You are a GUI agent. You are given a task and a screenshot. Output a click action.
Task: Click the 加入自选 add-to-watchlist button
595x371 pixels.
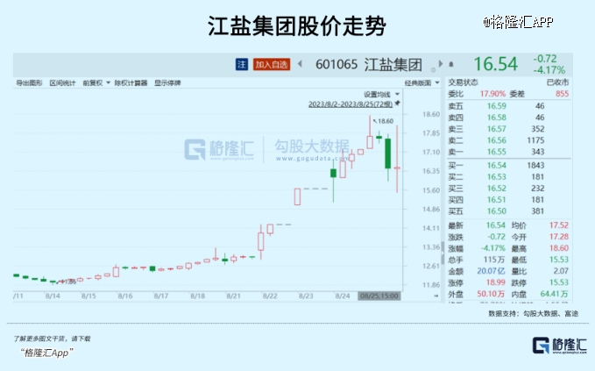pyautogui.click(x=272, y=64)
